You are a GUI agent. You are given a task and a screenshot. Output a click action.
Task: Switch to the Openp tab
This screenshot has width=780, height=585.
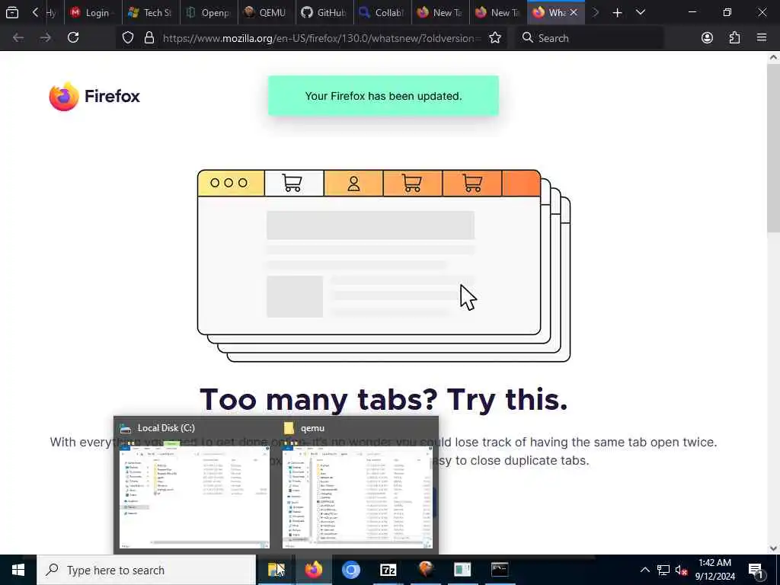point(208,12)
